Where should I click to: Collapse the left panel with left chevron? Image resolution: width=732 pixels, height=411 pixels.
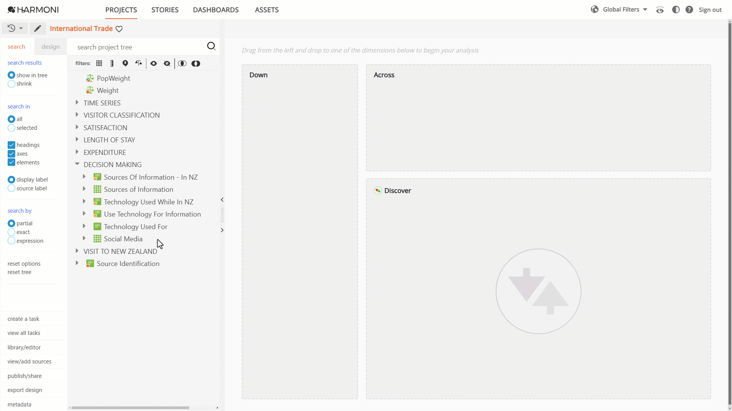tap(222, 200)
